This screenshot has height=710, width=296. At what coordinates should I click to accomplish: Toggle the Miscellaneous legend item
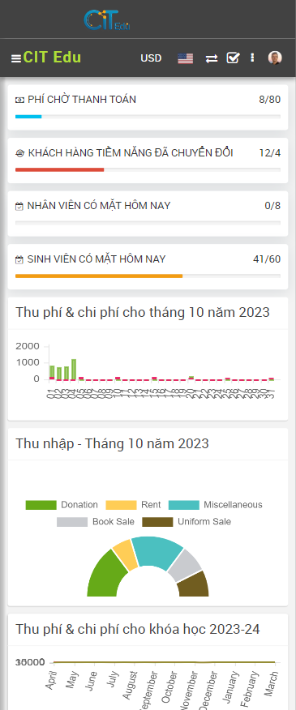(216, 505)
